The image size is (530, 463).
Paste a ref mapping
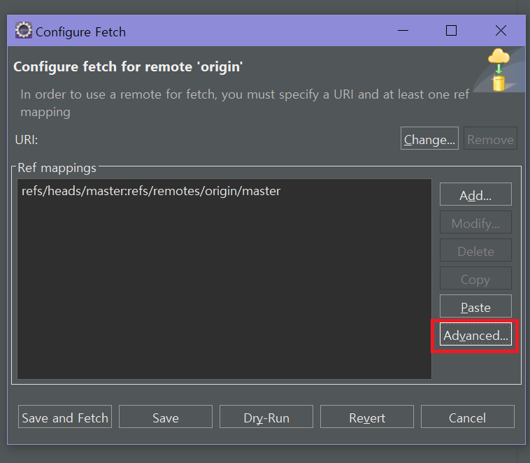point(475,306)
